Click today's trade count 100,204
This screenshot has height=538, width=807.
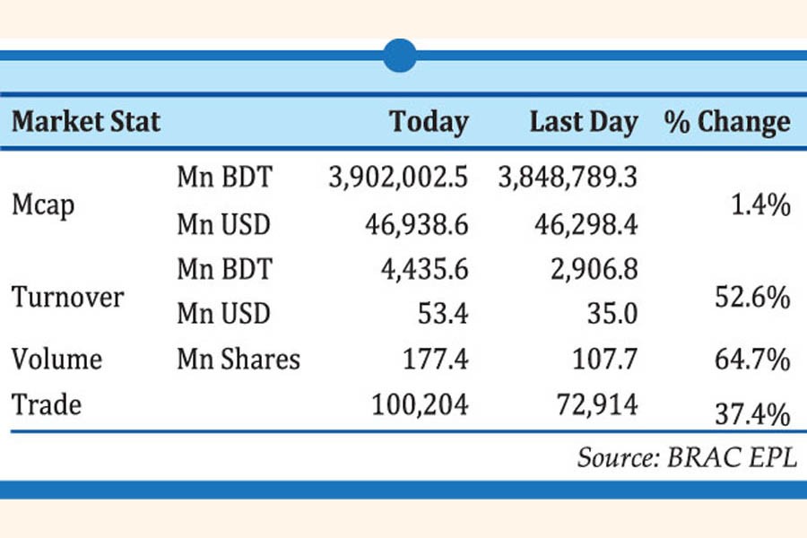click(x=420, y=405)
